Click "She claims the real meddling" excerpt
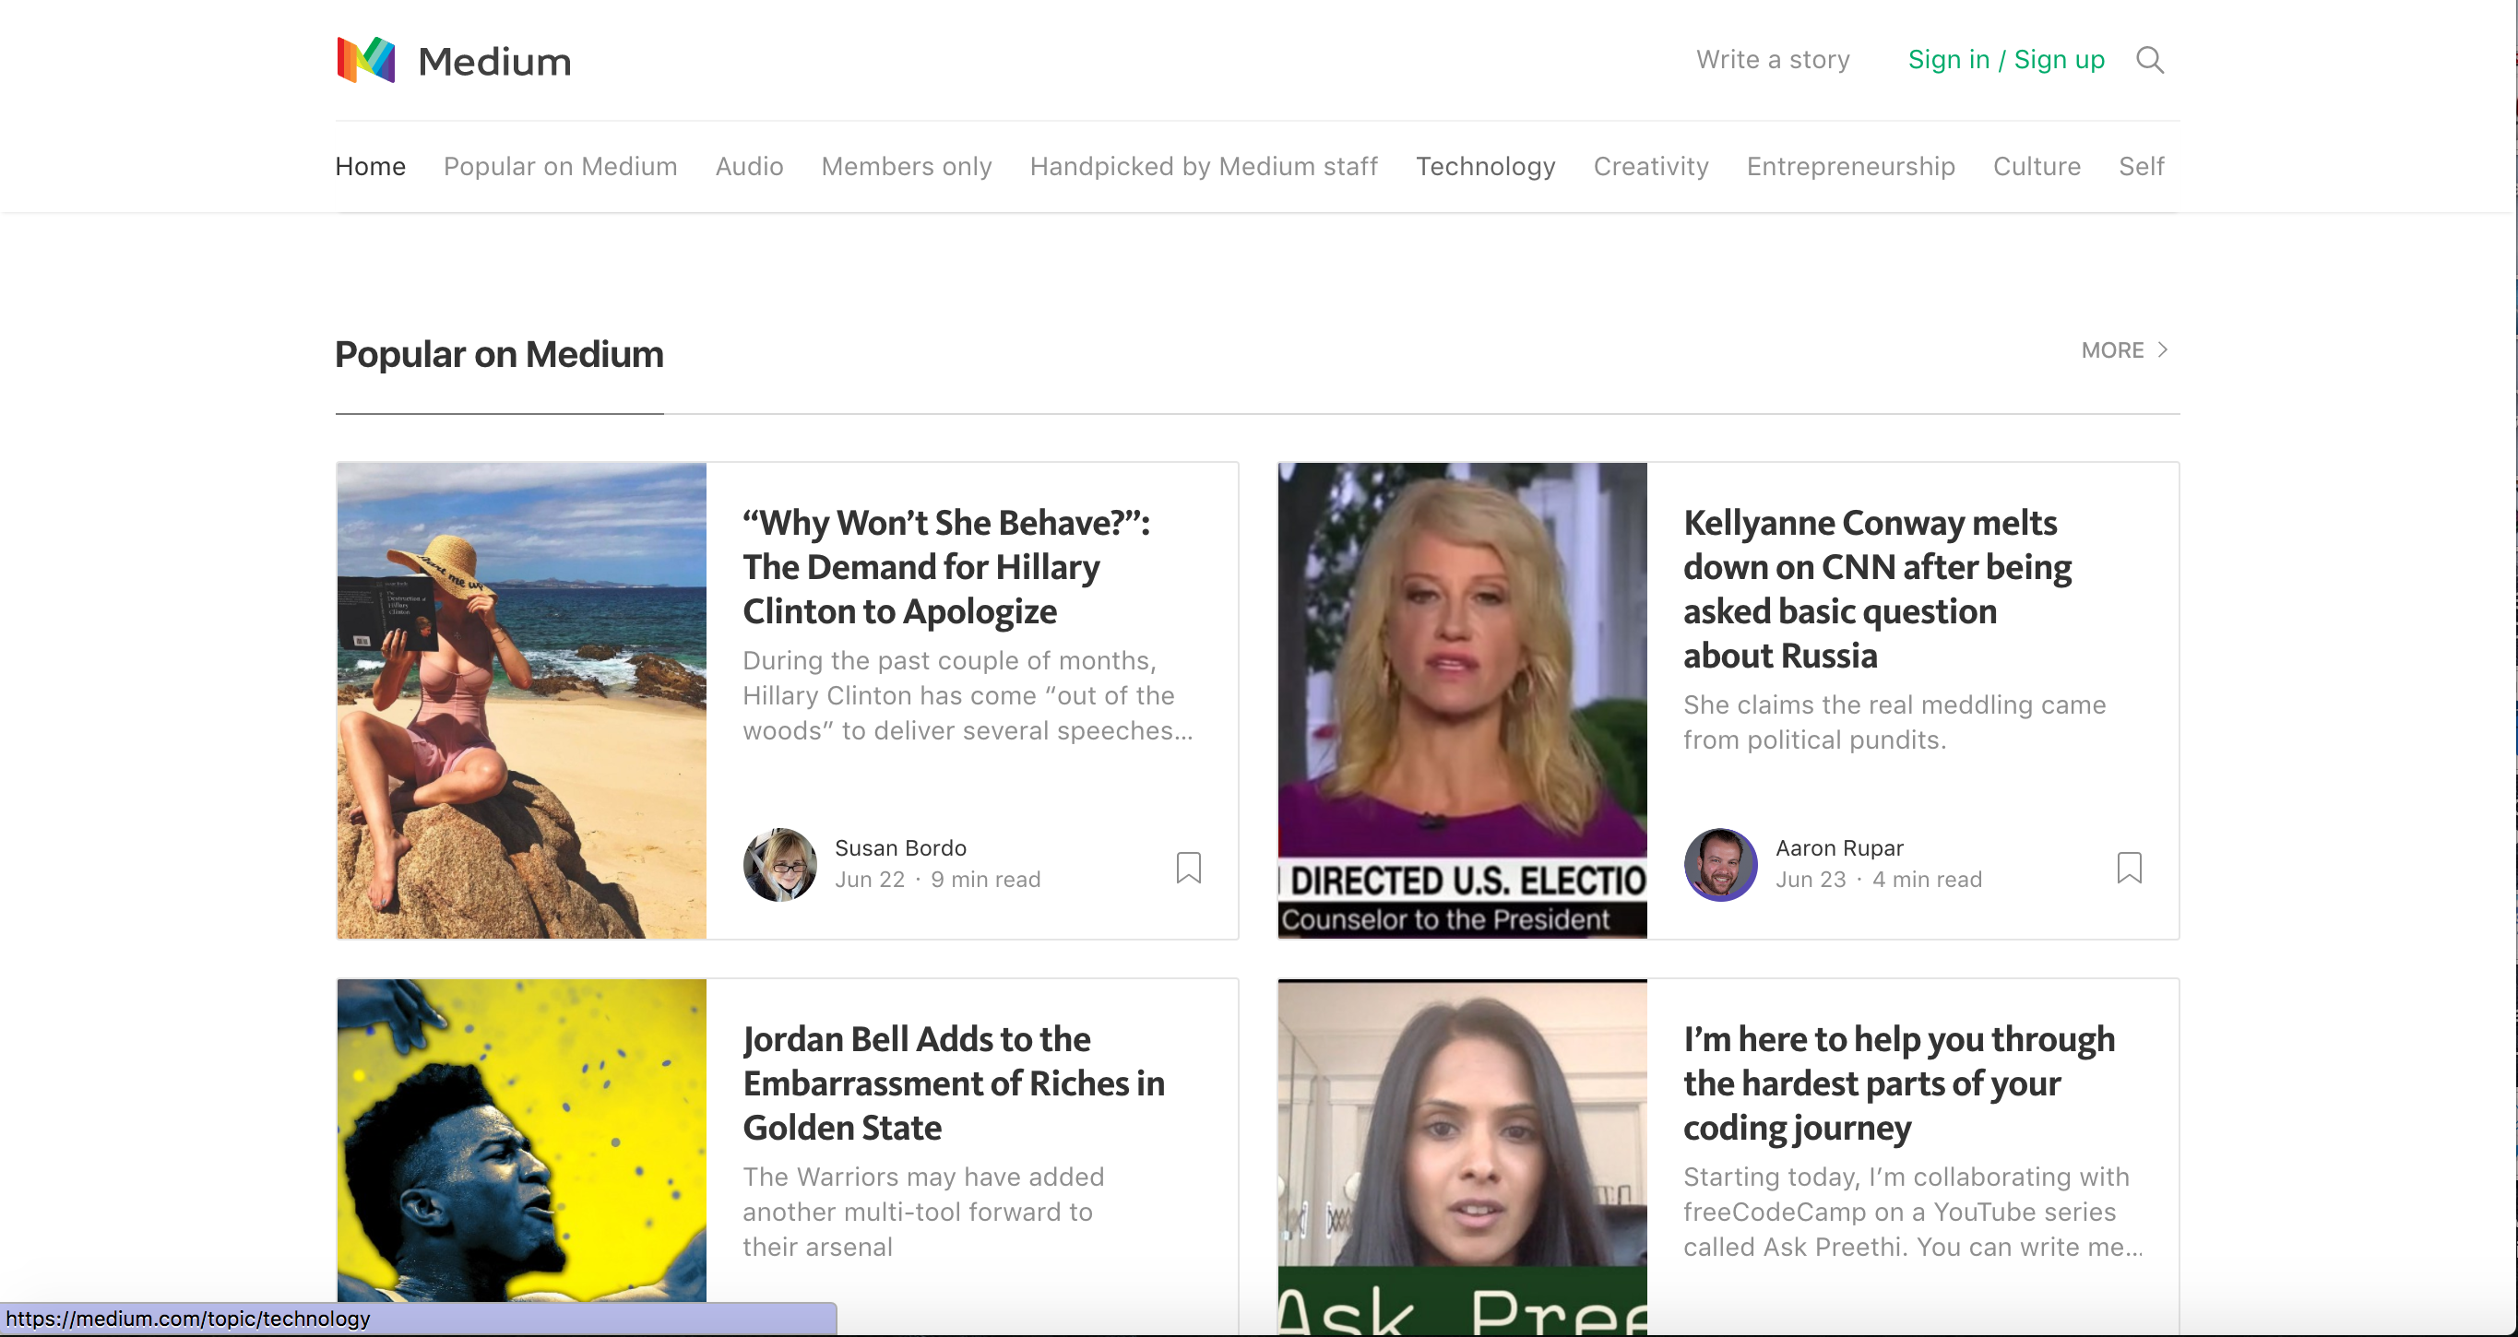 (x=1894, y=722)
